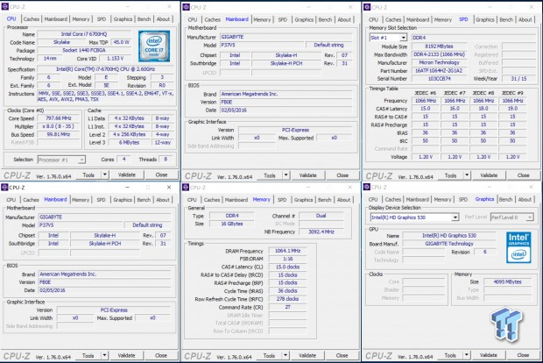The width and height of the screenshot is (543, 363).
Task: Open the Processor #1 selection dropdown
Action: click(81, 160)
